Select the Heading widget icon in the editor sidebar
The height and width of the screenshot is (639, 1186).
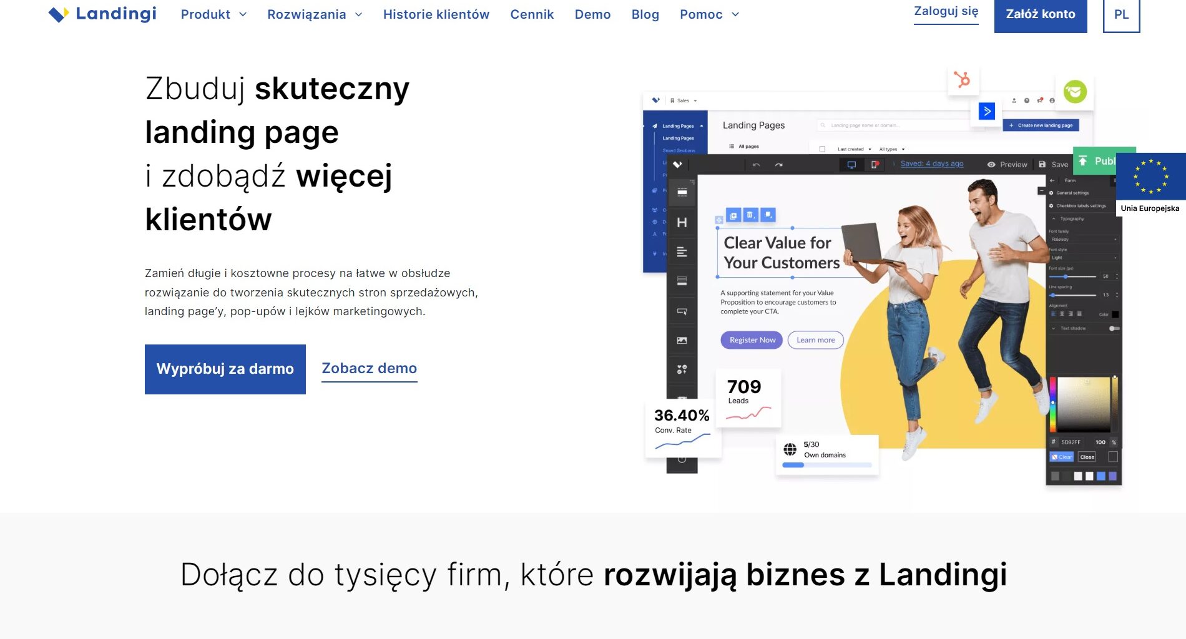(682, 223)
